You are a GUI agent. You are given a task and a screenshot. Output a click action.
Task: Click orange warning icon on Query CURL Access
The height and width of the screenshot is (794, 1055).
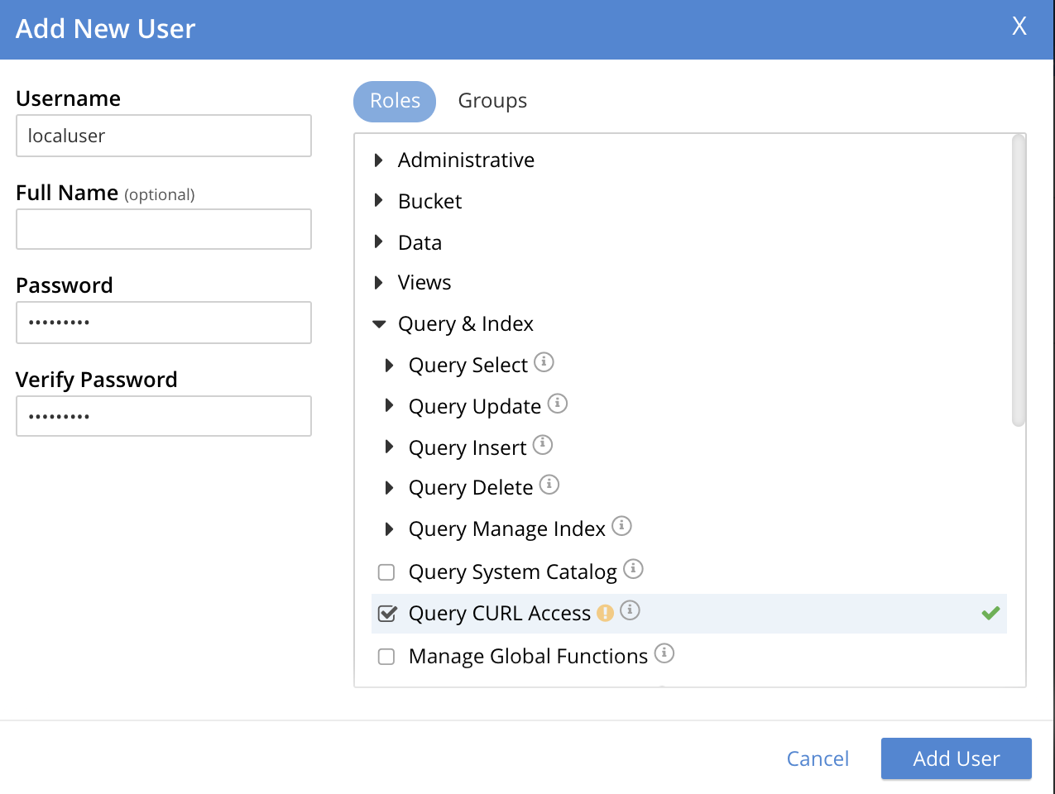click(x=606, y=613)
